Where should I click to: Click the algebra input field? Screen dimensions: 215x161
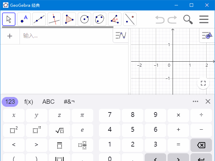pyautogui.click(x=66, y=36)
